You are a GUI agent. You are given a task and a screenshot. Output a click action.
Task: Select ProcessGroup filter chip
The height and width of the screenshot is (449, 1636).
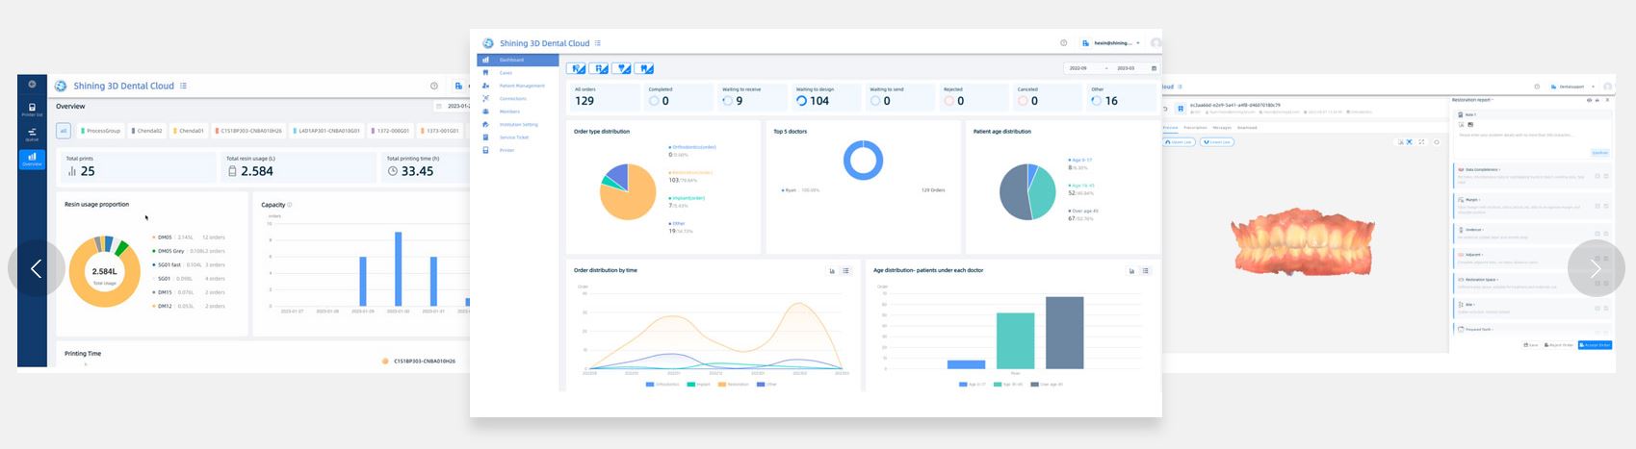tap(101, 131)
